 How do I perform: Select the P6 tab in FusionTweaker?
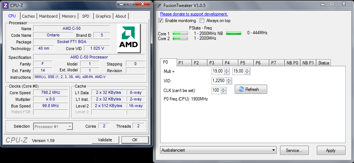coord(261,63)
